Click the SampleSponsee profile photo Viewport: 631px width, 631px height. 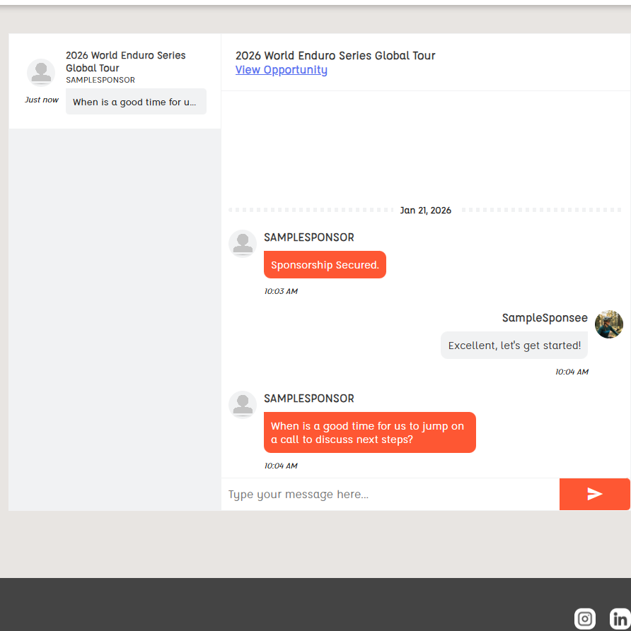[x=608, y=324]
